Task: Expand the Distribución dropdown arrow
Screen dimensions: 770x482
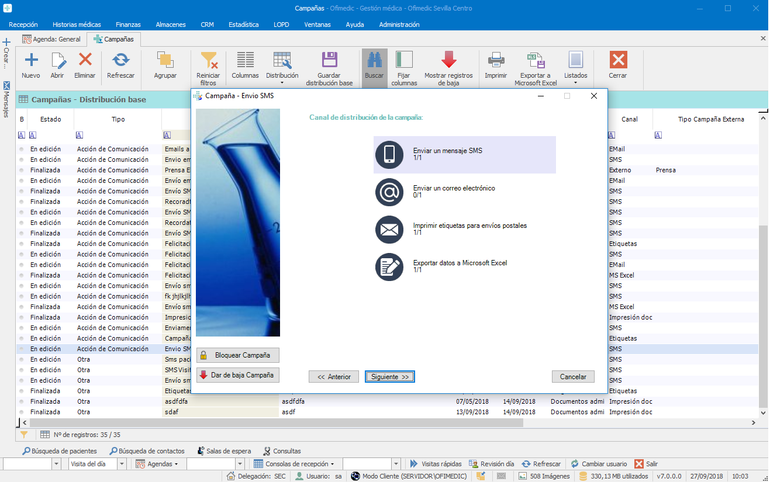Action: click(282, 83)
